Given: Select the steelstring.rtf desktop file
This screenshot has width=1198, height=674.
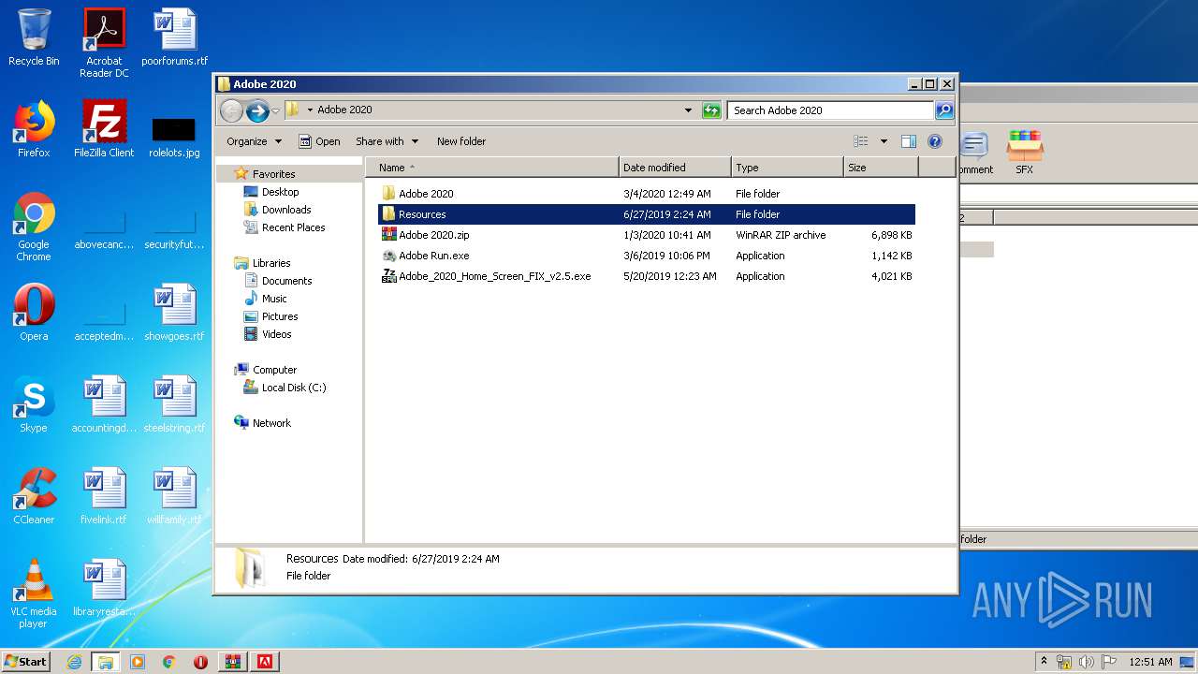Looking at the screenshot, I should 174,404.
